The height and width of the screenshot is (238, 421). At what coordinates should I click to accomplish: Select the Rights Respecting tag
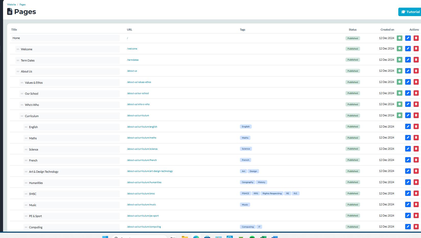pos(272,193)
